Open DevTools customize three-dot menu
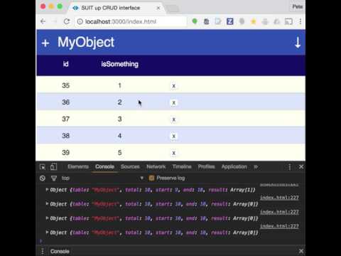 click(289, 167)
